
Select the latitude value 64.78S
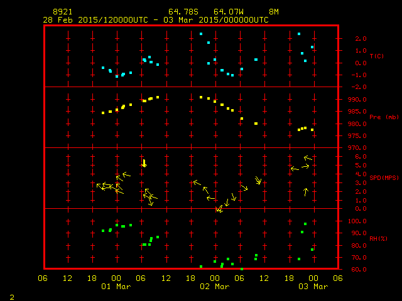(182, 12)
